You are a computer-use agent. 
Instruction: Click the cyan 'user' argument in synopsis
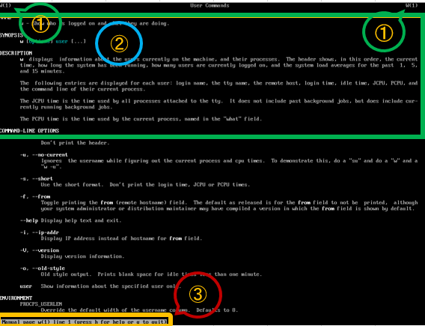(x=61, y=41)
